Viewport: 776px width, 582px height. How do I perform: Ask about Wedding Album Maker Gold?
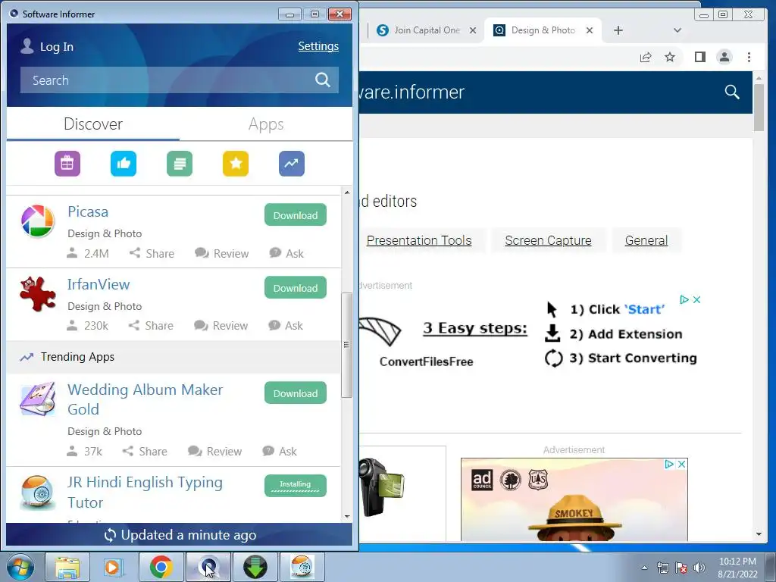tap(279, 452)
